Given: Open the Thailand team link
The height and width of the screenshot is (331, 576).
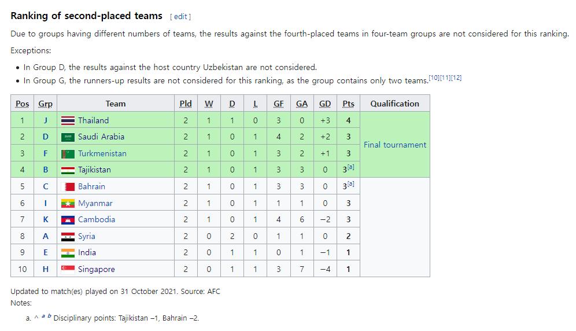Looking at the screenshot, I should tap(93, 120).
